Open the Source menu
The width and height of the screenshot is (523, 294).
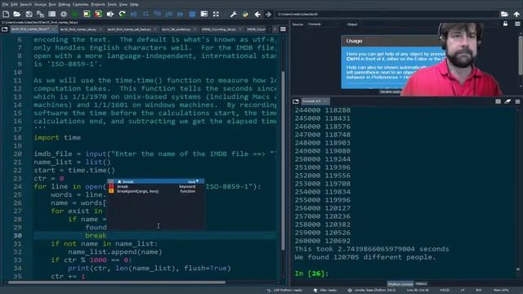point(40,4)
